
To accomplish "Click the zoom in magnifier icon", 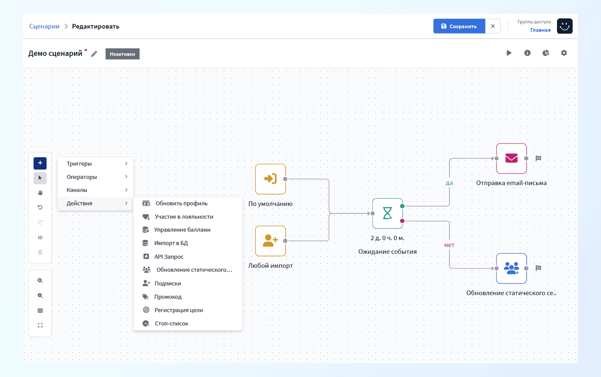I will coord(40,281).
